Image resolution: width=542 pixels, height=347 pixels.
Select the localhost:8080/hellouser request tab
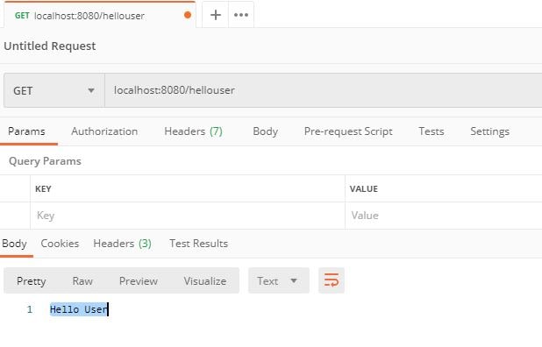[100, 15]
